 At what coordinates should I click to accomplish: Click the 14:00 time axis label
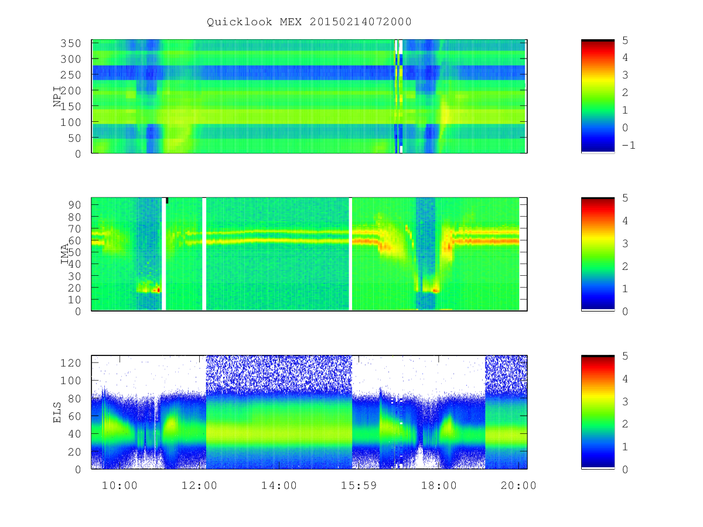(279, 485)
